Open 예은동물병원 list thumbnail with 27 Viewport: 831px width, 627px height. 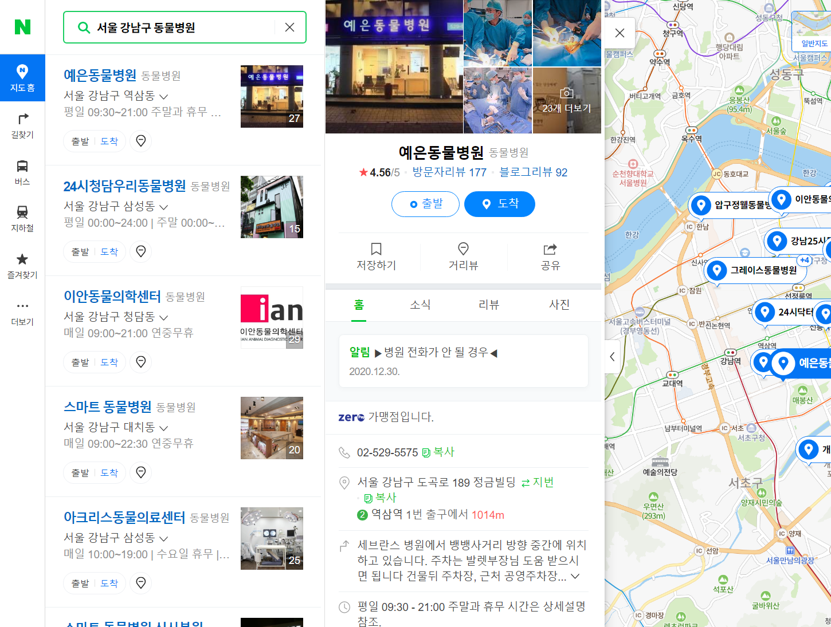tap(272, 96)
